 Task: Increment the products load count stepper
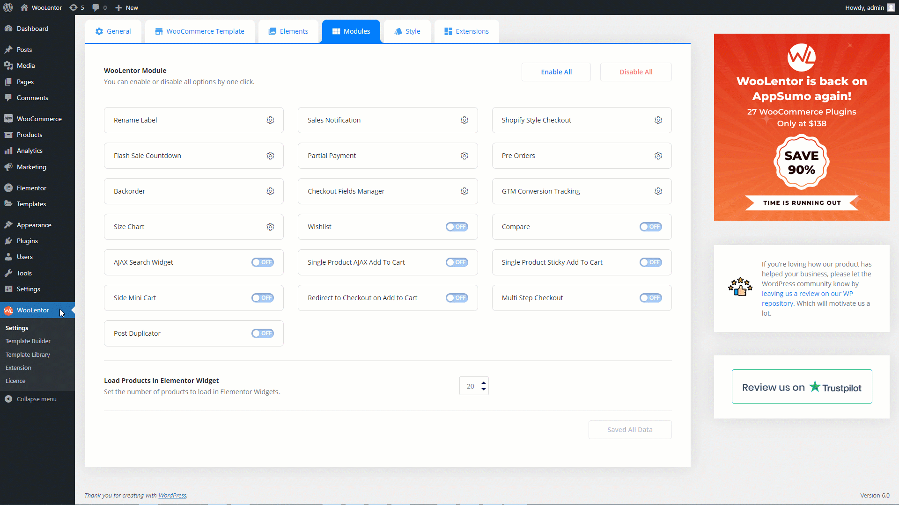pos(484,382)
